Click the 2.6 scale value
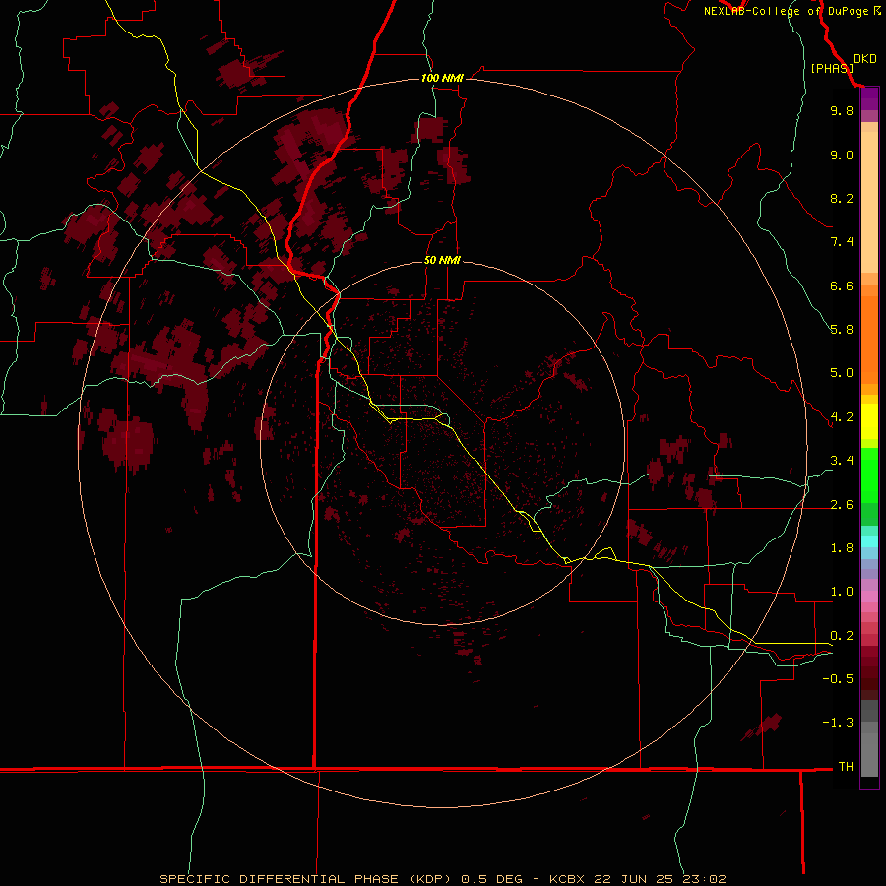This screenshot has width=886, height=886. pyautogui.click(x=842, y=505)
